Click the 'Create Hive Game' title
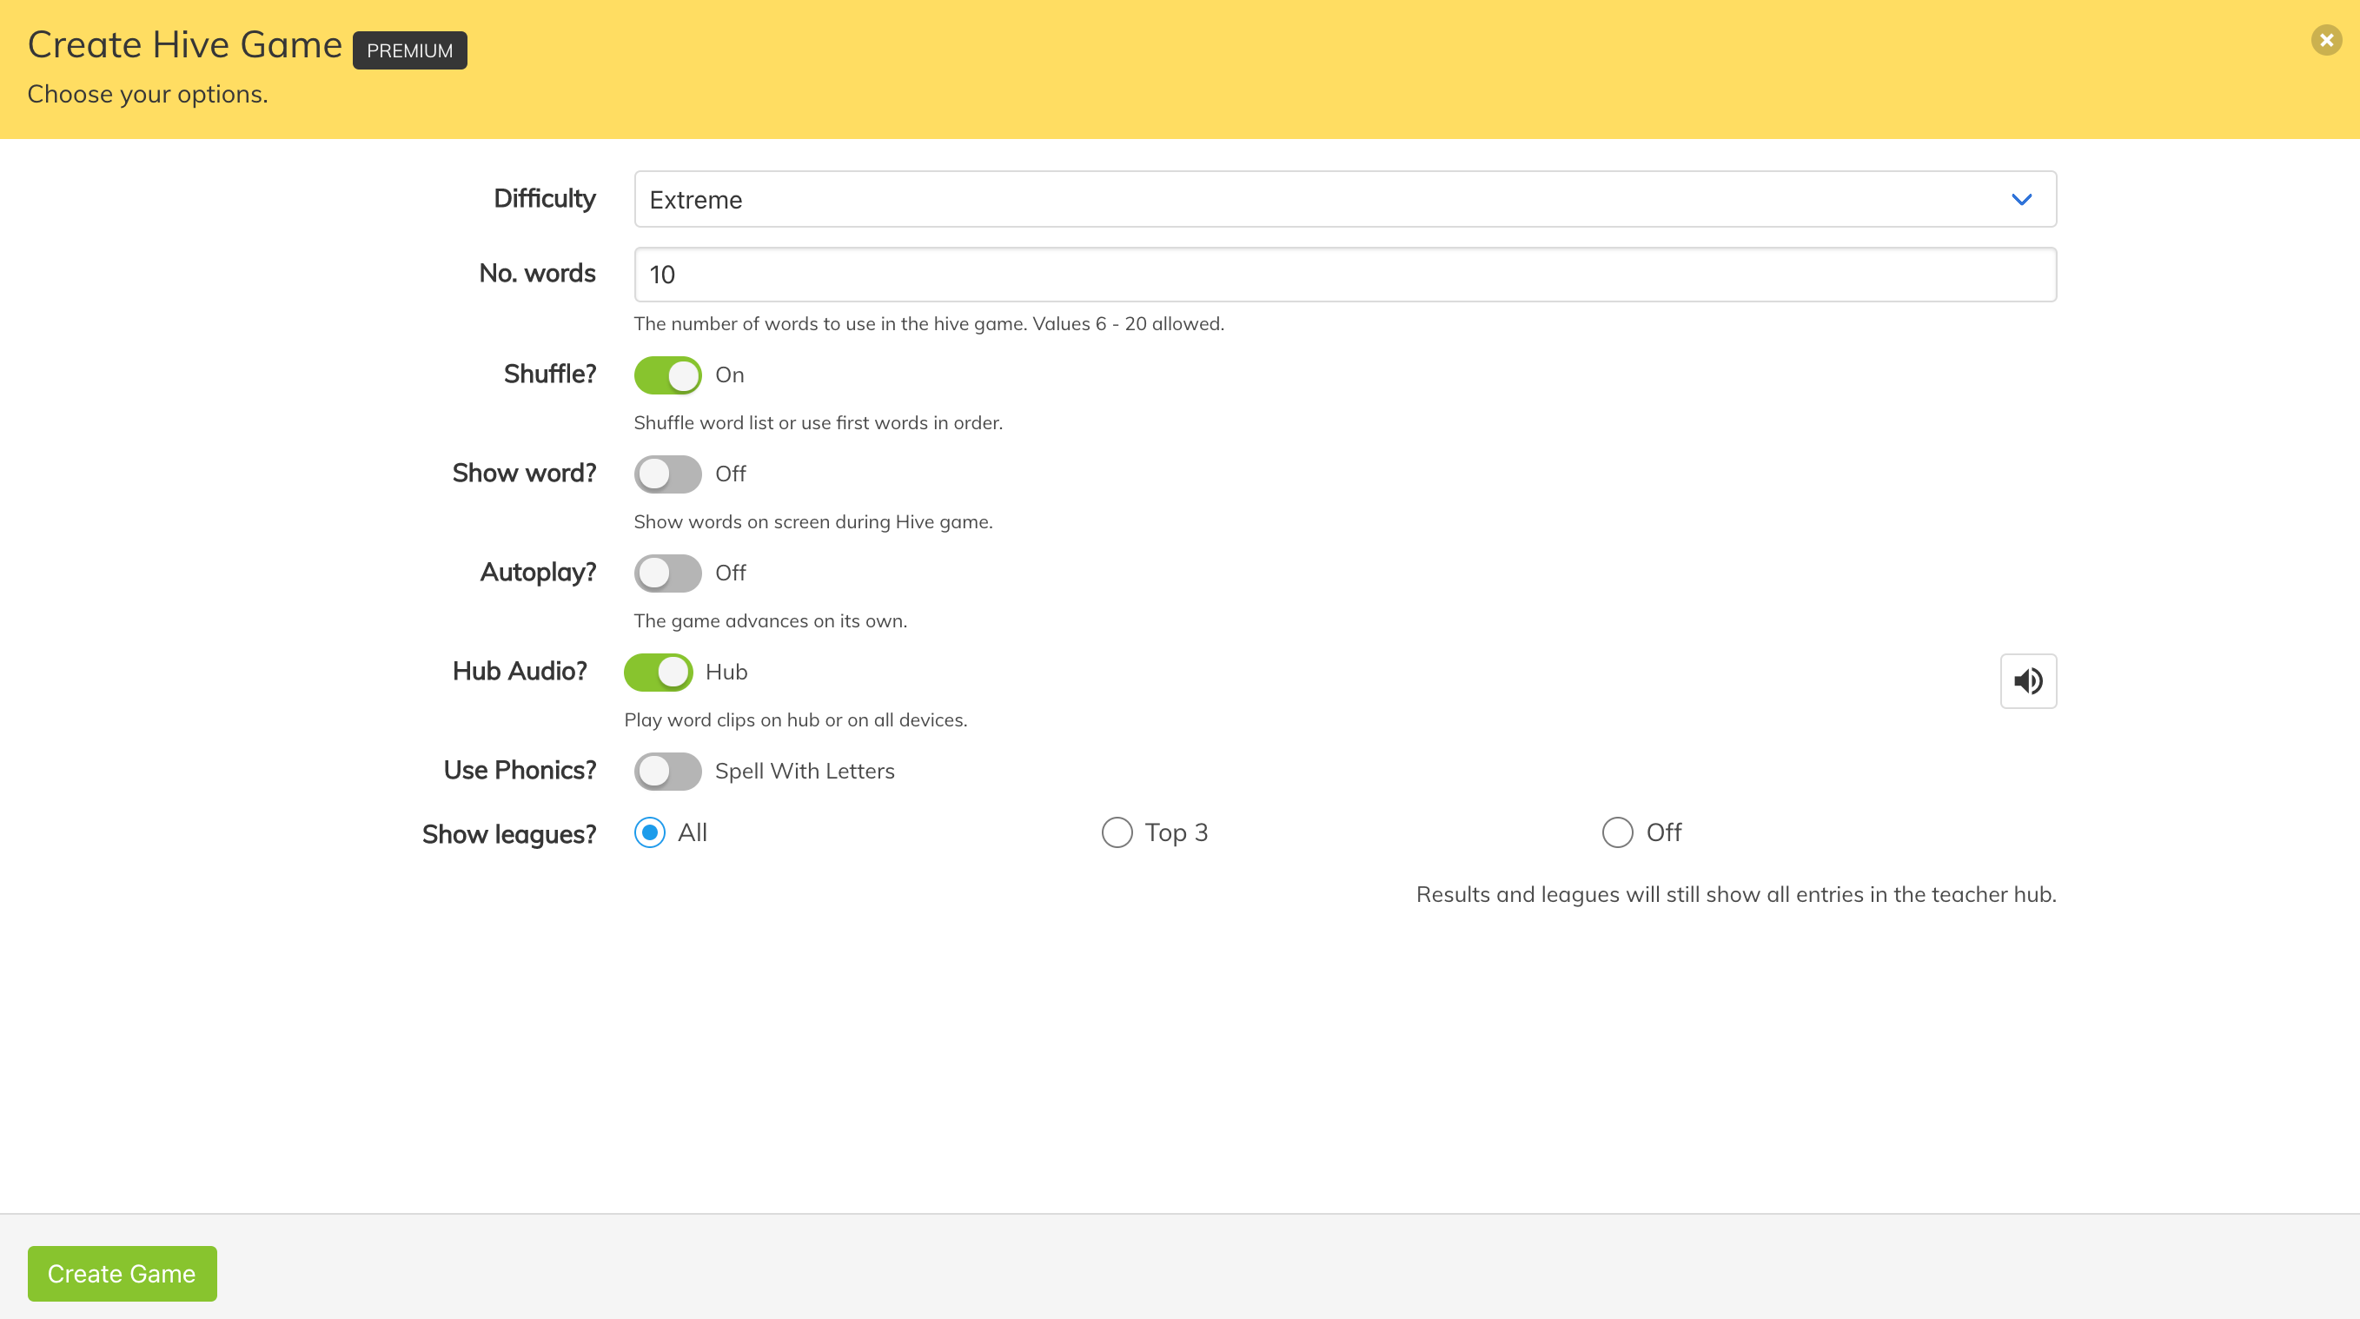The height and width of the screenshot is (1319, 2360). [185, 45]
